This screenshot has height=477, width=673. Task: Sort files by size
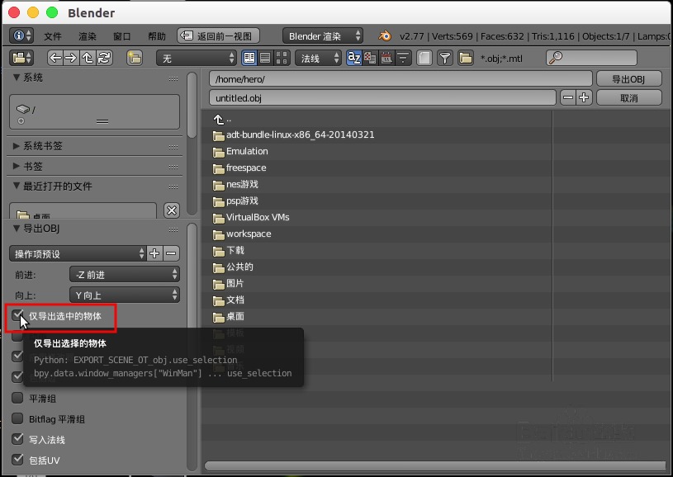click(x=403, y=58)
